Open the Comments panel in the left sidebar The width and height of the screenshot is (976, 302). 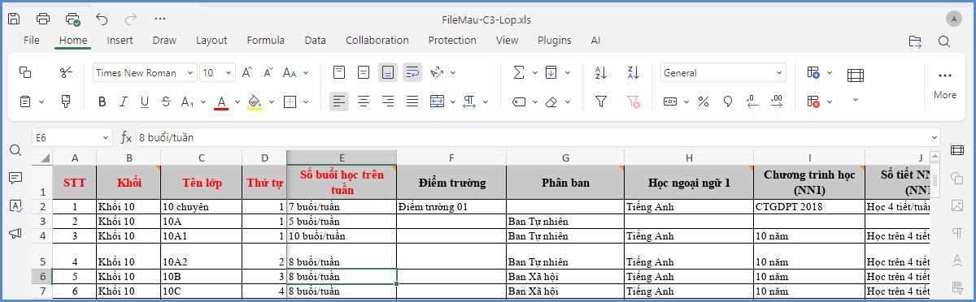click(x=15, y=178)
